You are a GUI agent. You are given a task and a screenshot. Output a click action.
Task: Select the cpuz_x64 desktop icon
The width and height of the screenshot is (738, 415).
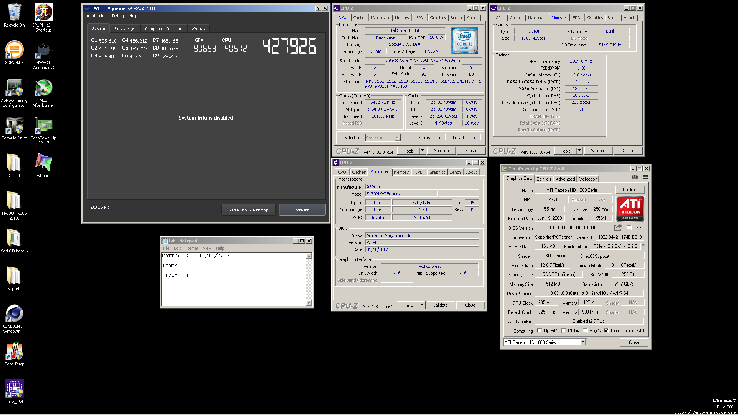tap(14, 392)
